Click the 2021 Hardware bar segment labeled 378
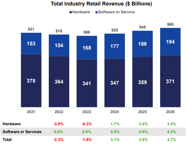The image size is (187, 147). pyautogui.click(x=31, y=81)
